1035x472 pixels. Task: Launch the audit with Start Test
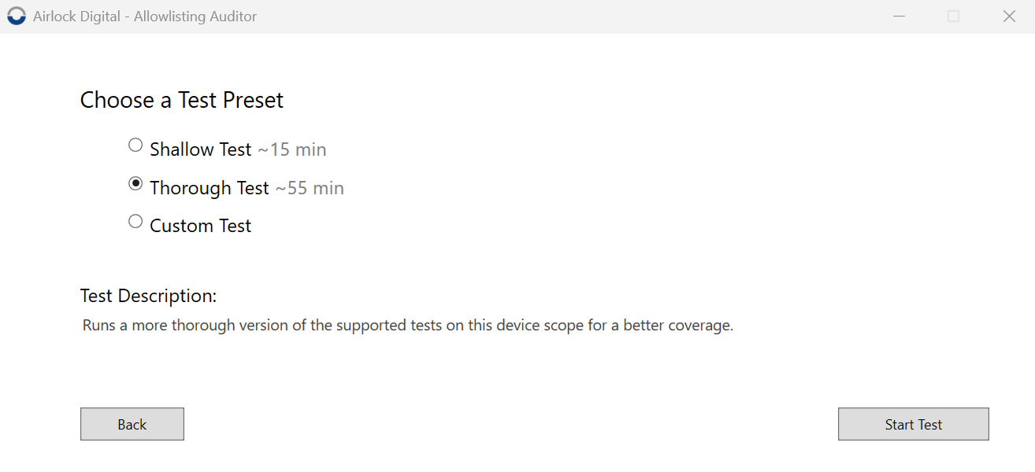tap(914, 424)
